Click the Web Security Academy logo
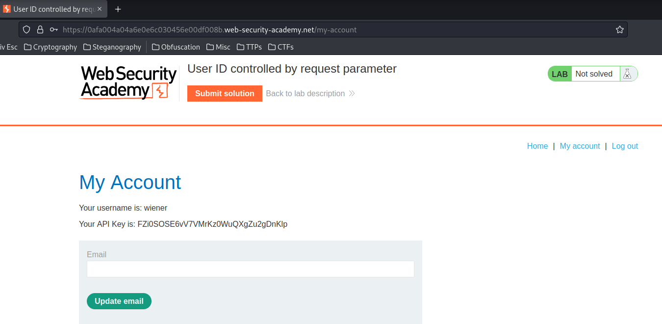The width and height of the screenshot is (662, 324). (128, 82)
